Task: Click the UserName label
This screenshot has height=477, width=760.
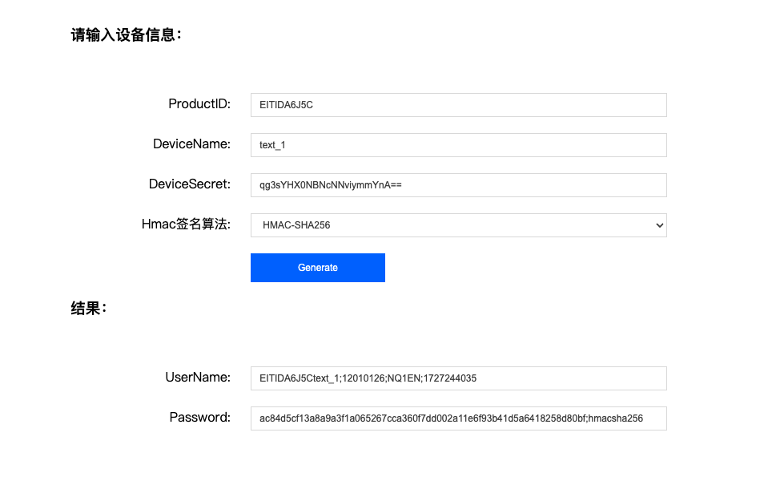Action: [x=198, y=378]
